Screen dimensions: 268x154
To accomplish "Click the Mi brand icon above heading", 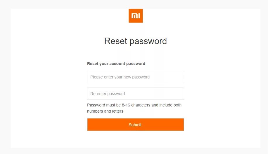I will point(136,15).
